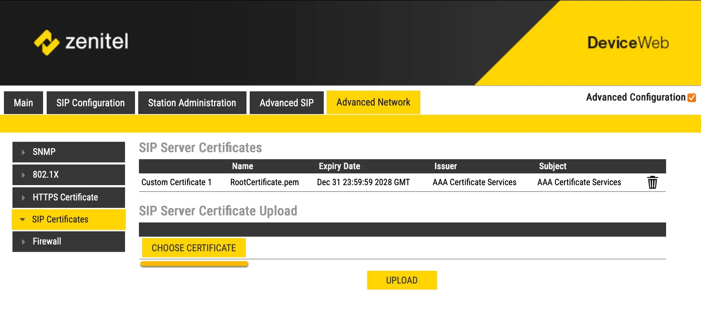Screen dimensions: 701x312
Task: Click expiry date 'Dec 31 23:59:59 2028 GMT'
Action: tap(363, 182)
